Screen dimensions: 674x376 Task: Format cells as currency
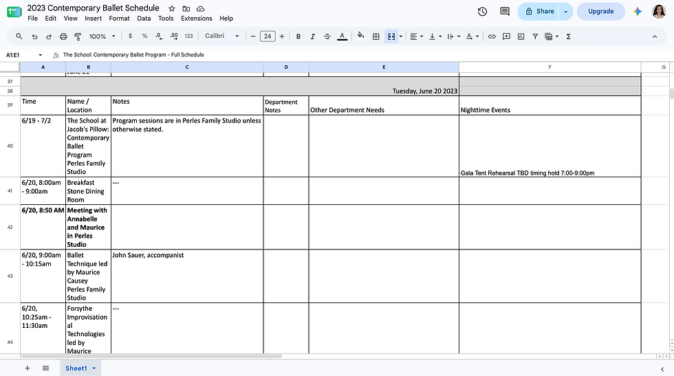click(x=130, y=36)
